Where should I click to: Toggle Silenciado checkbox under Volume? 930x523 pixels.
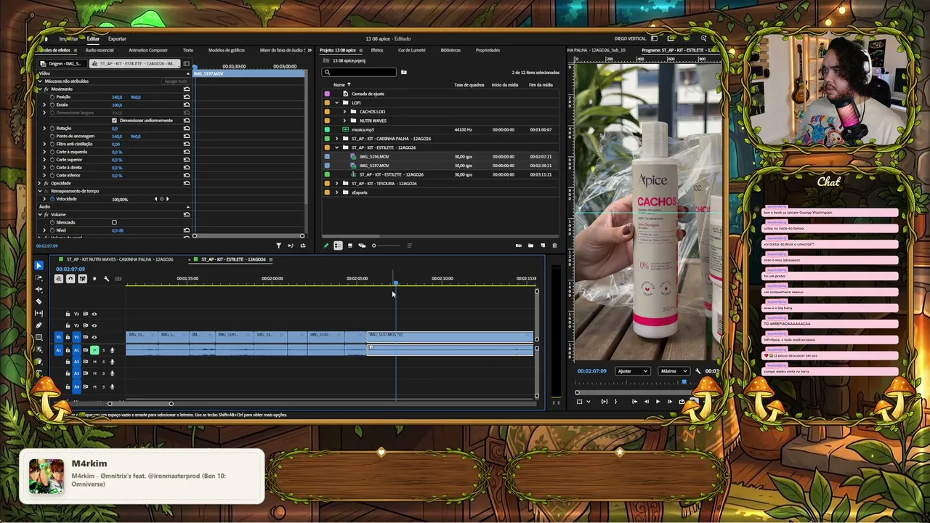(x=114, y=222)
